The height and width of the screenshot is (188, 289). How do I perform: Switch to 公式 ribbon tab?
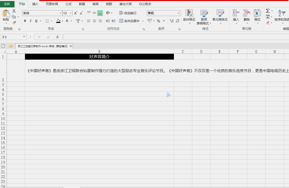click(x=68, y=4)
